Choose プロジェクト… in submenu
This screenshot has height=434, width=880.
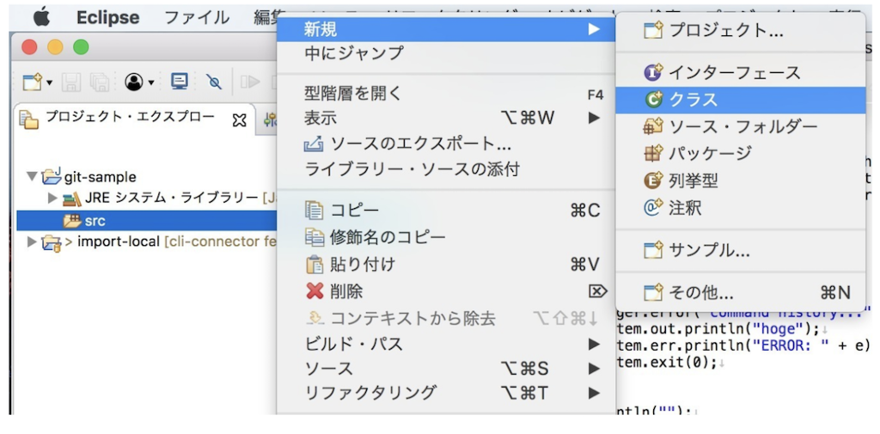coord(741,30)
